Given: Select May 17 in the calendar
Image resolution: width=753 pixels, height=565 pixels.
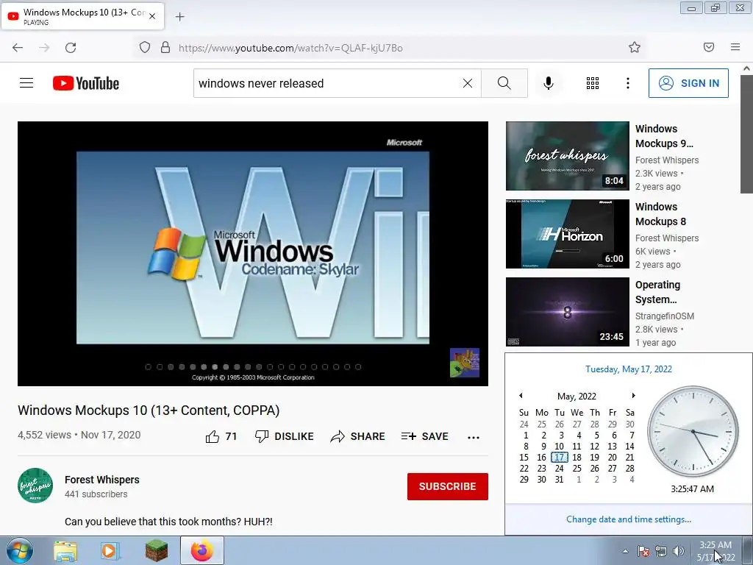Looking at the screenshot, I should click(x=560, y=457).
